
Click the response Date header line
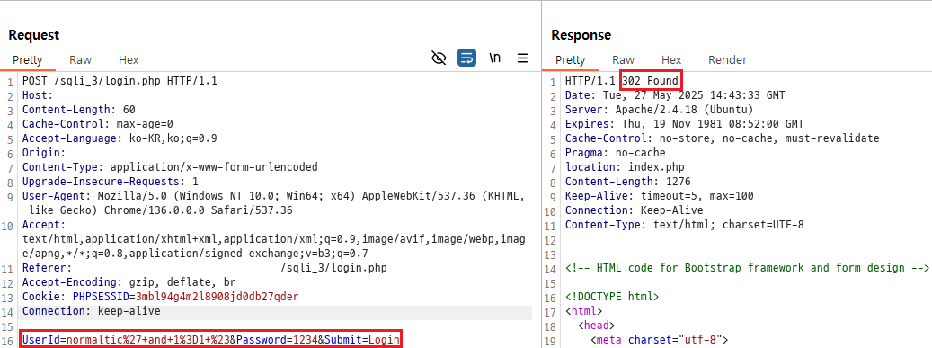click(675, 95)
